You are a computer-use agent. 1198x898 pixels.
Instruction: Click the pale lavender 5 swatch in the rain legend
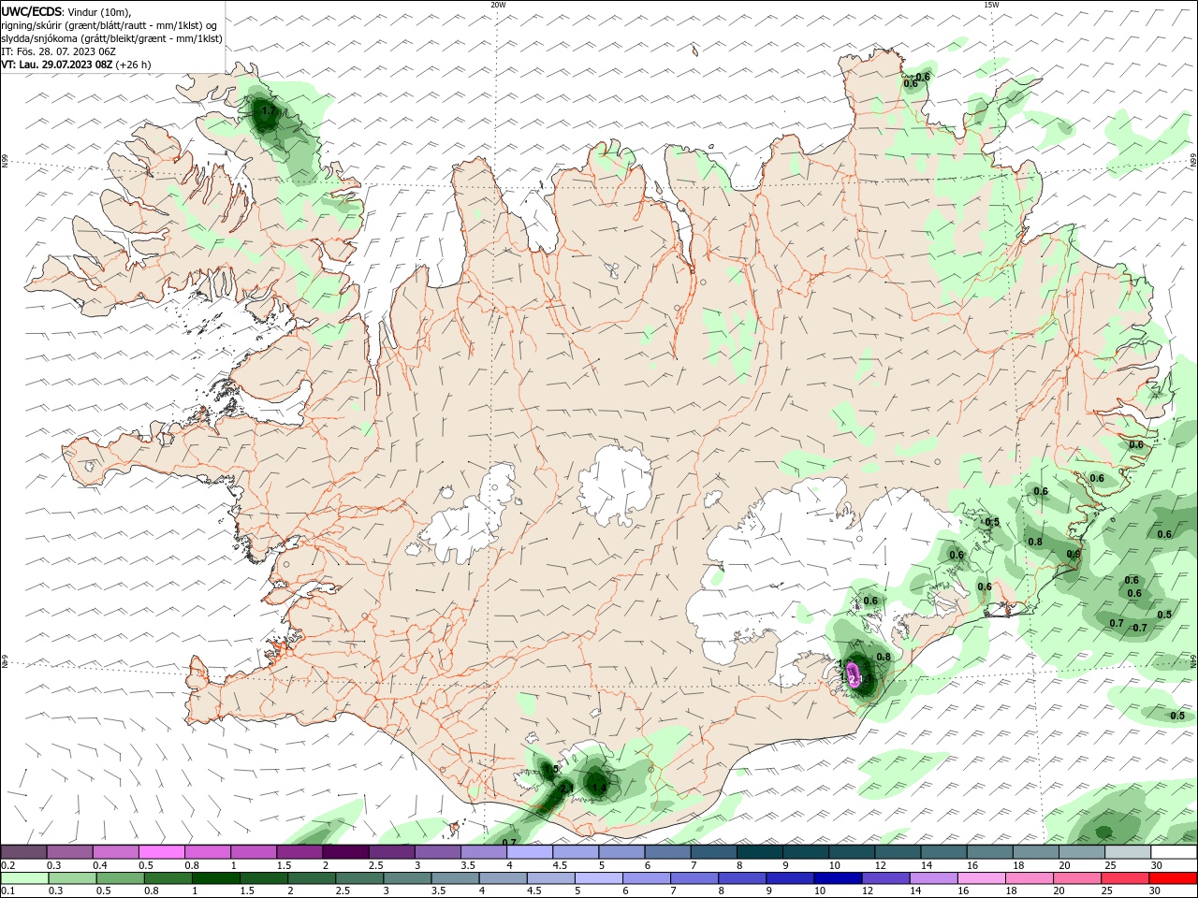[x=599, y=878]
